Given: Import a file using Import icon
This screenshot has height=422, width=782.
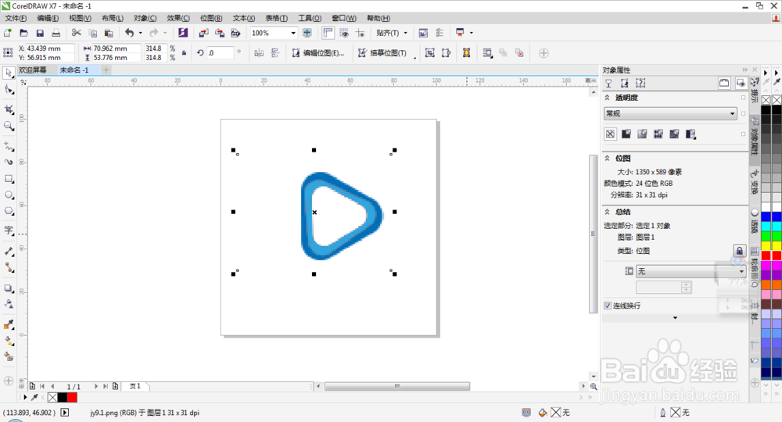Looking at the screenshot, I should click(x=203, y=33).
